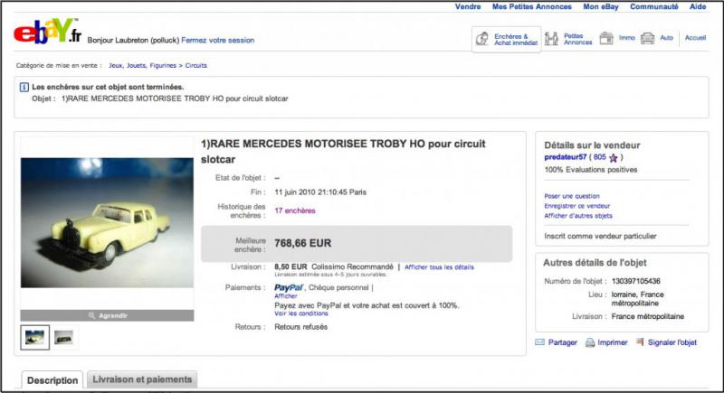
Task: Click the item title heading RARE MERCEDES MOTORISEE
Action: (x=343, y=152)
